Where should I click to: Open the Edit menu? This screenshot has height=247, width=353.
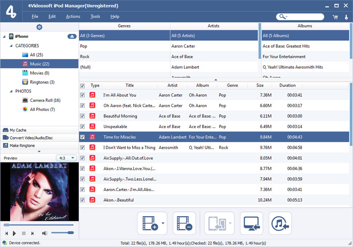[x=52, y=17]
